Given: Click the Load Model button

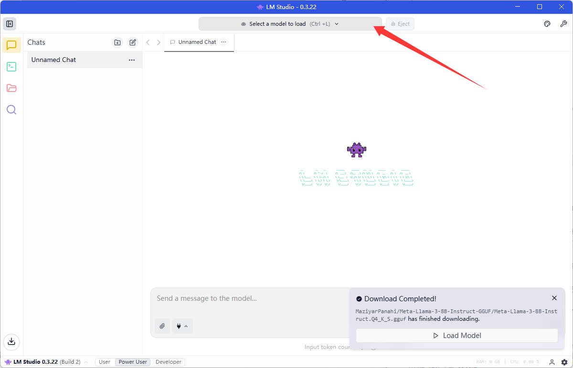Looking at the screenshot, I should (x=457, y=336).
